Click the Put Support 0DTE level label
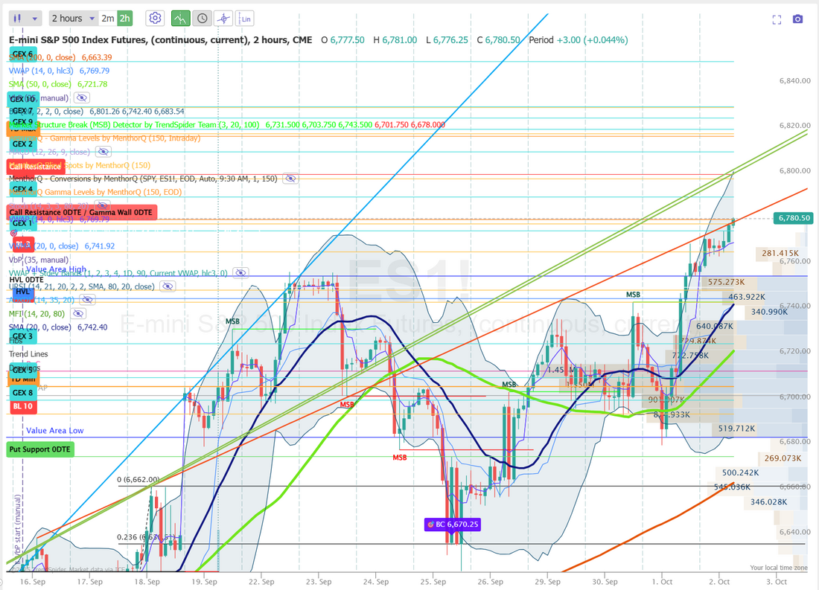The height and width of the screenshot is (590, 819). [40, 449]
